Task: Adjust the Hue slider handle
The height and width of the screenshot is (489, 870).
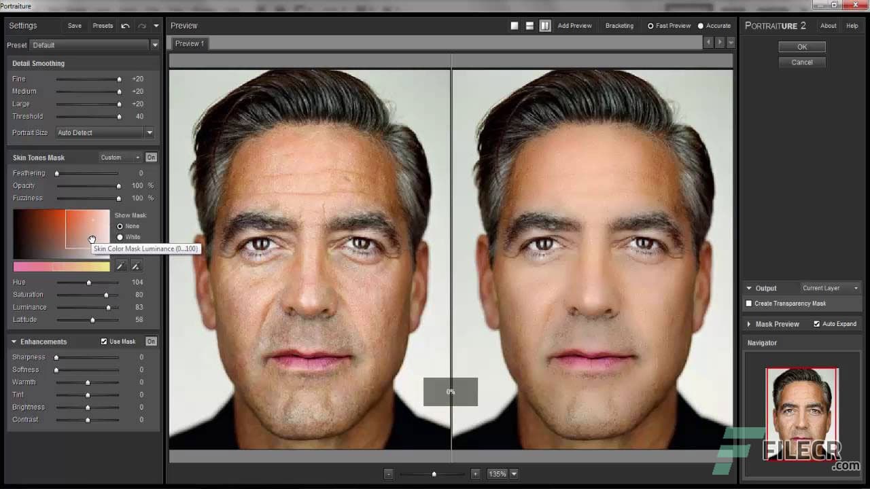Action: [88, 282]
